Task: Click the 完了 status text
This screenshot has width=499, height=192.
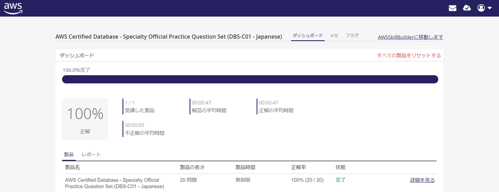Action: pos(341,180)
